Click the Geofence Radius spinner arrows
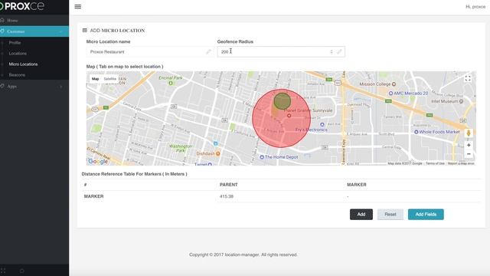490x276 pixels. 332,52
